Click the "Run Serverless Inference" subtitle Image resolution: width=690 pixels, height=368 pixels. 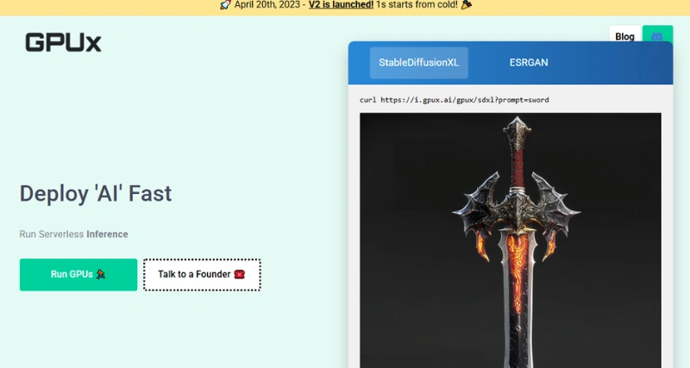pyautogui.click(x=73, y=234)
